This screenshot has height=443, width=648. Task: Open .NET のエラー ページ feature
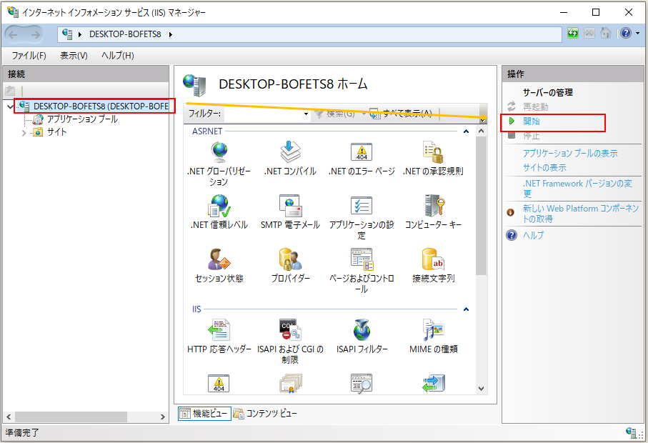click(362, 159)
